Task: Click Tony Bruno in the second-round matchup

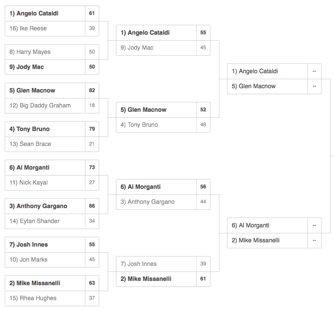Action: pyautogui.click(x=163, y=125)
